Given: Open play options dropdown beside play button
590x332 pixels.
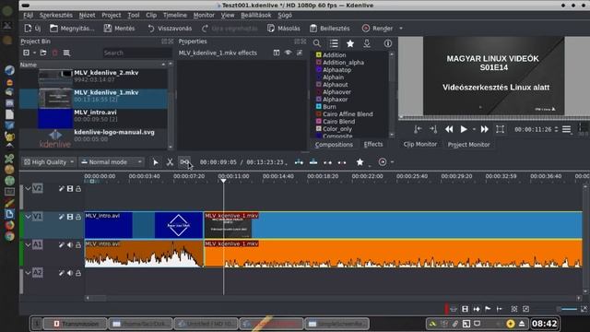Looking at the screenshot, I should click(474, 129).
